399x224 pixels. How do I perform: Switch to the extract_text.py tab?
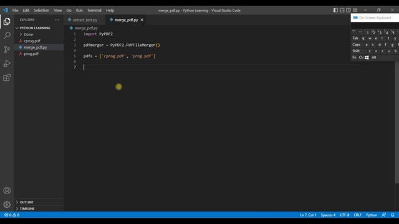coord(85,20)
